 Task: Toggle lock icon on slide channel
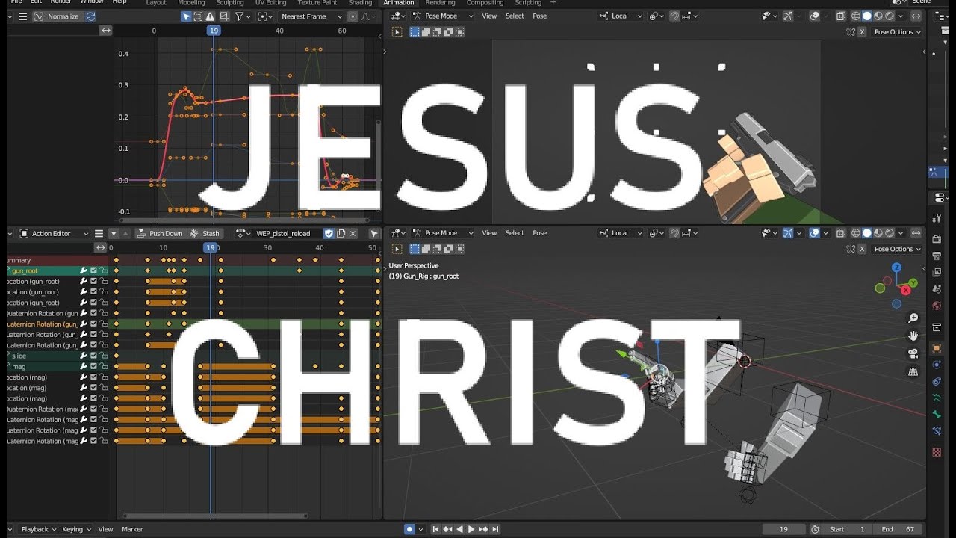(104, 356)
